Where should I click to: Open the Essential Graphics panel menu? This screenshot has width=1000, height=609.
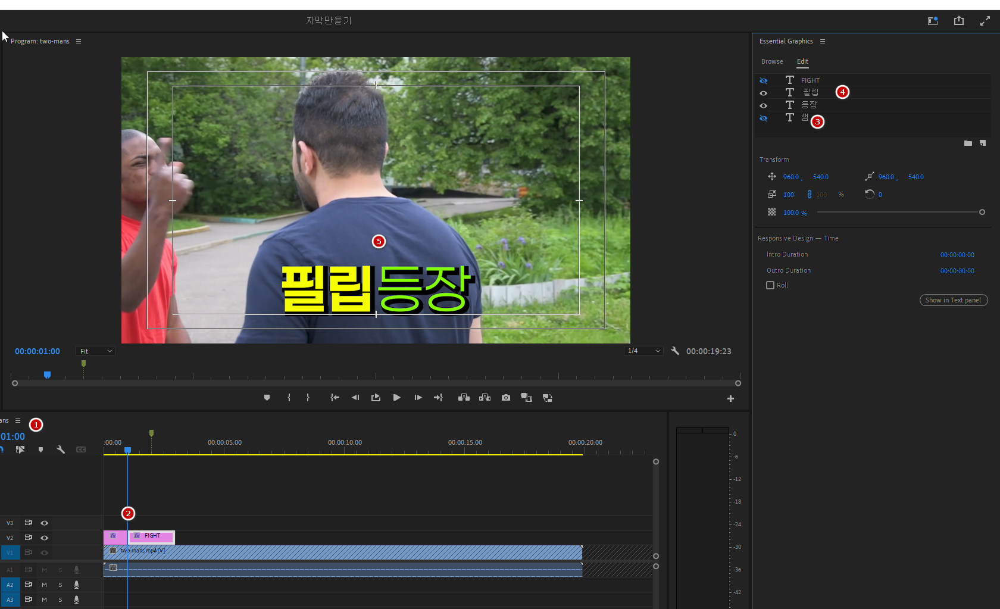point(823,41)
